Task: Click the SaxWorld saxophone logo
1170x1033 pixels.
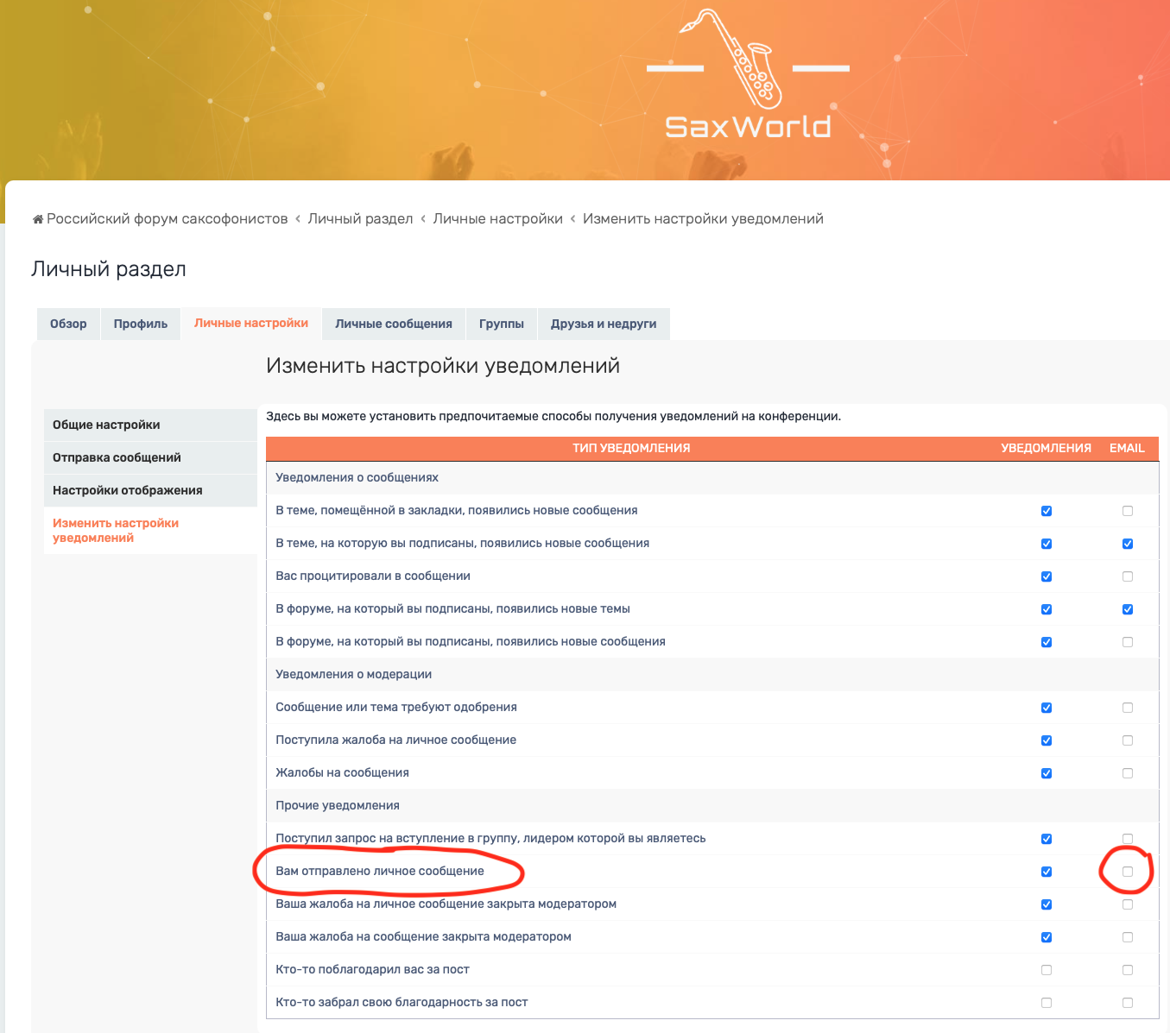Action: 748,78
